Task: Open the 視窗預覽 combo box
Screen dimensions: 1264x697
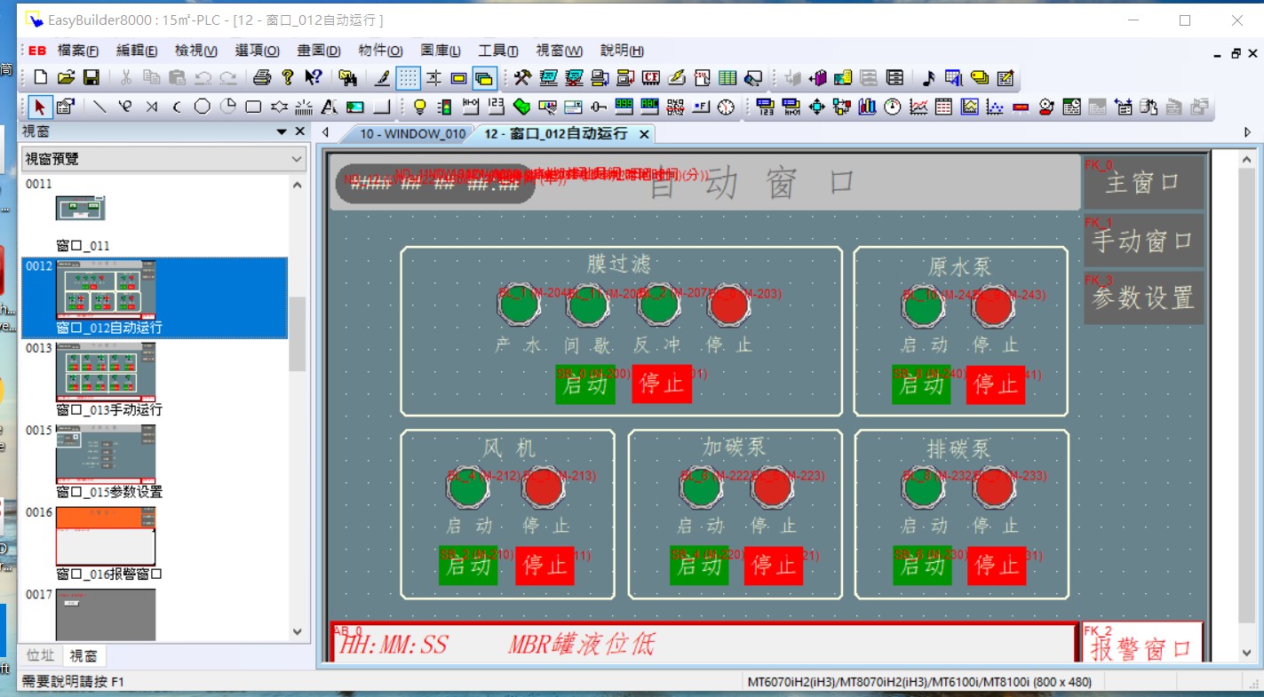Action: [163, 159]
